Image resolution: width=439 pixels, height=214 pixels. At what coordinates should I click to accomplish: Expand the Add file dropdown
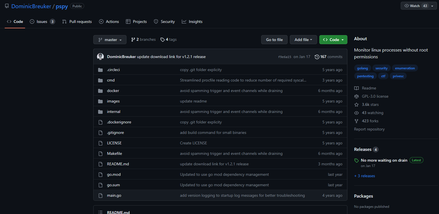[303, 40]
